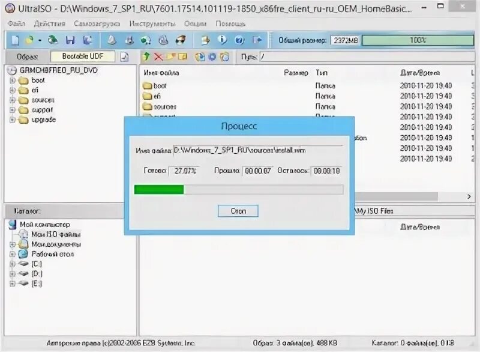Image resolution: width=480 pixels, height=352 pixels.
Task: Click the 27.07% progress value box
Action: point(185,171)
